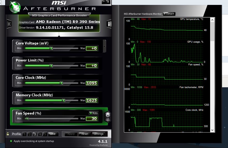Toggle Auto fan speed
Image resolution: width=228 pixels, height=148 pixels.
pos(94,113)
